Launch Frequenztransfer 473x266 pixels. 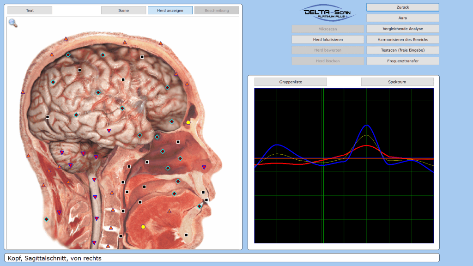point(402,60)
